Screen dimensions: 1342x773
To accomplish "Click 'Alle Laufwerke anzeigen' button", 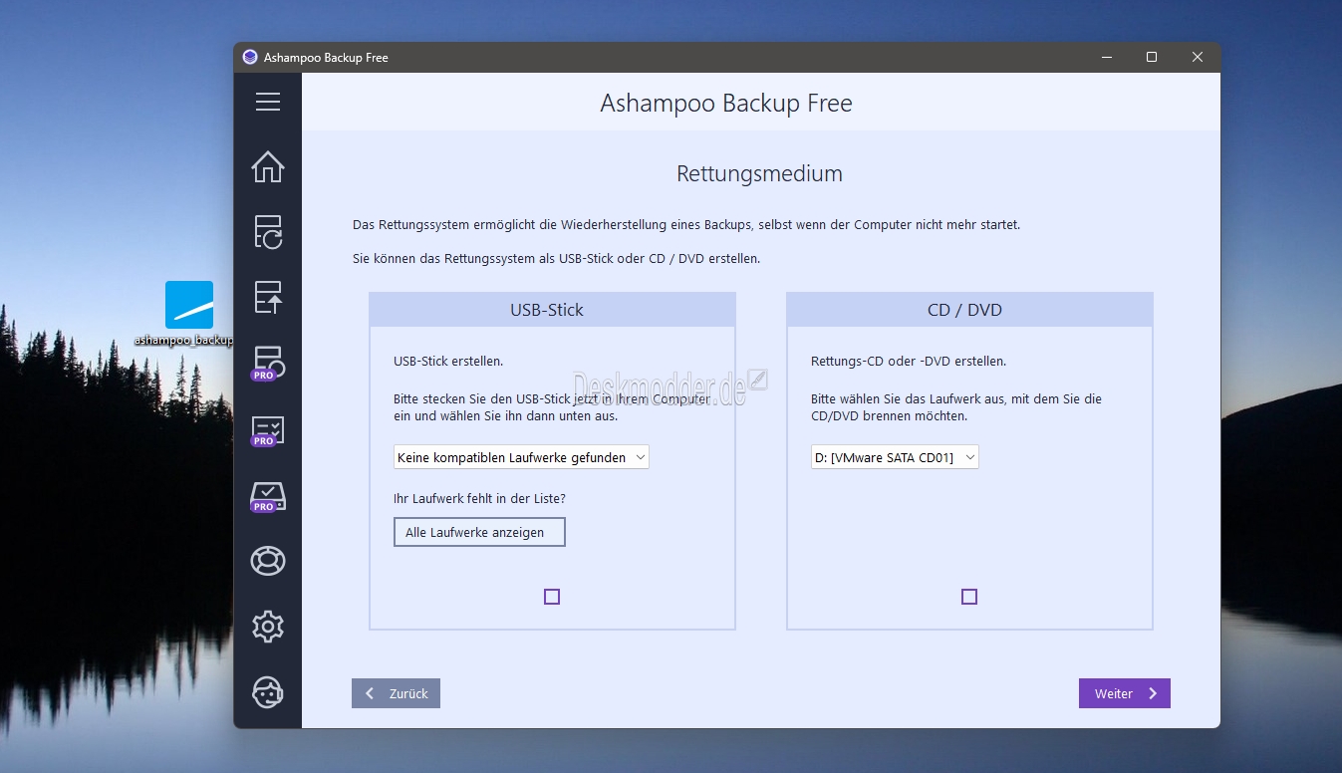I will click(x=479, y=532).
